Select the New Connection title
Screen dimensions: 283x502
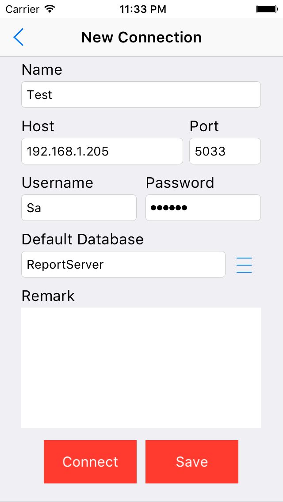coord(141,37)
